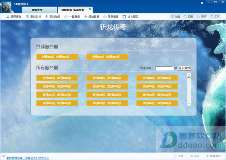Image resolution: width=226 pixels, height=160 pixels.
Task: Choose 双线862区 under 所有服务器
Action: point(107,78)
